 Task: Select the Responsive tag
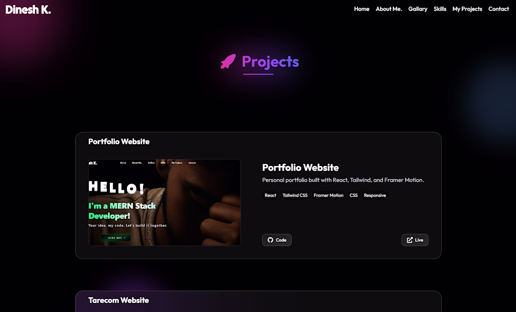375,195
